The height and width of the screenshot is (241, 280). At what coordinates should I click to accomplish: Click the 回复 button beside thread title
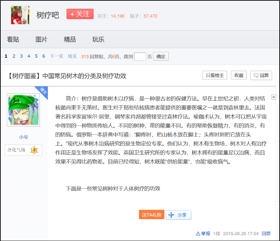[x=261, y=75]
